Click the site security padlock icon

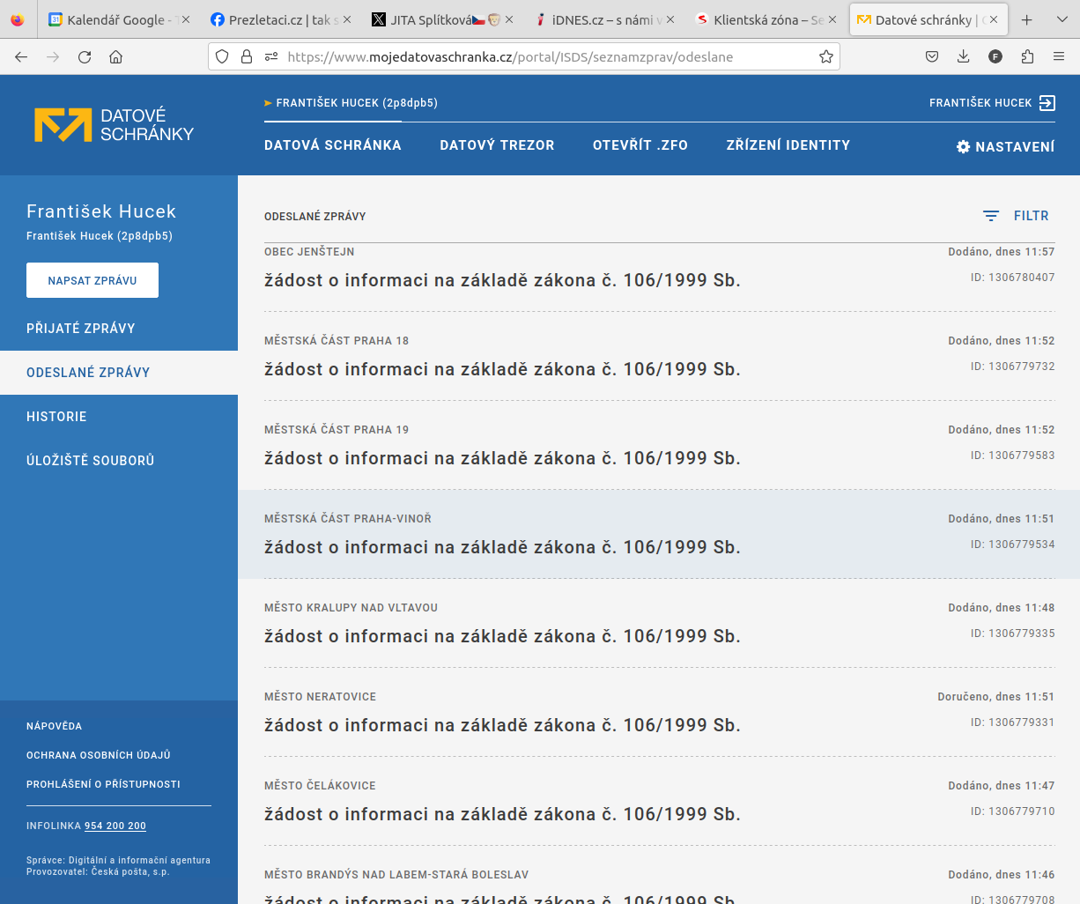click(x=247, y=56)
